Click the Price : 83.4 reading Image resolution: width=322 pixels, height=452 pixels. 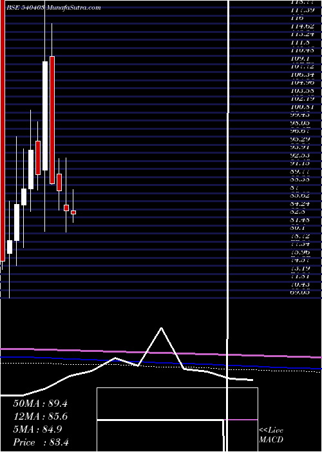[x=41, y=442]
